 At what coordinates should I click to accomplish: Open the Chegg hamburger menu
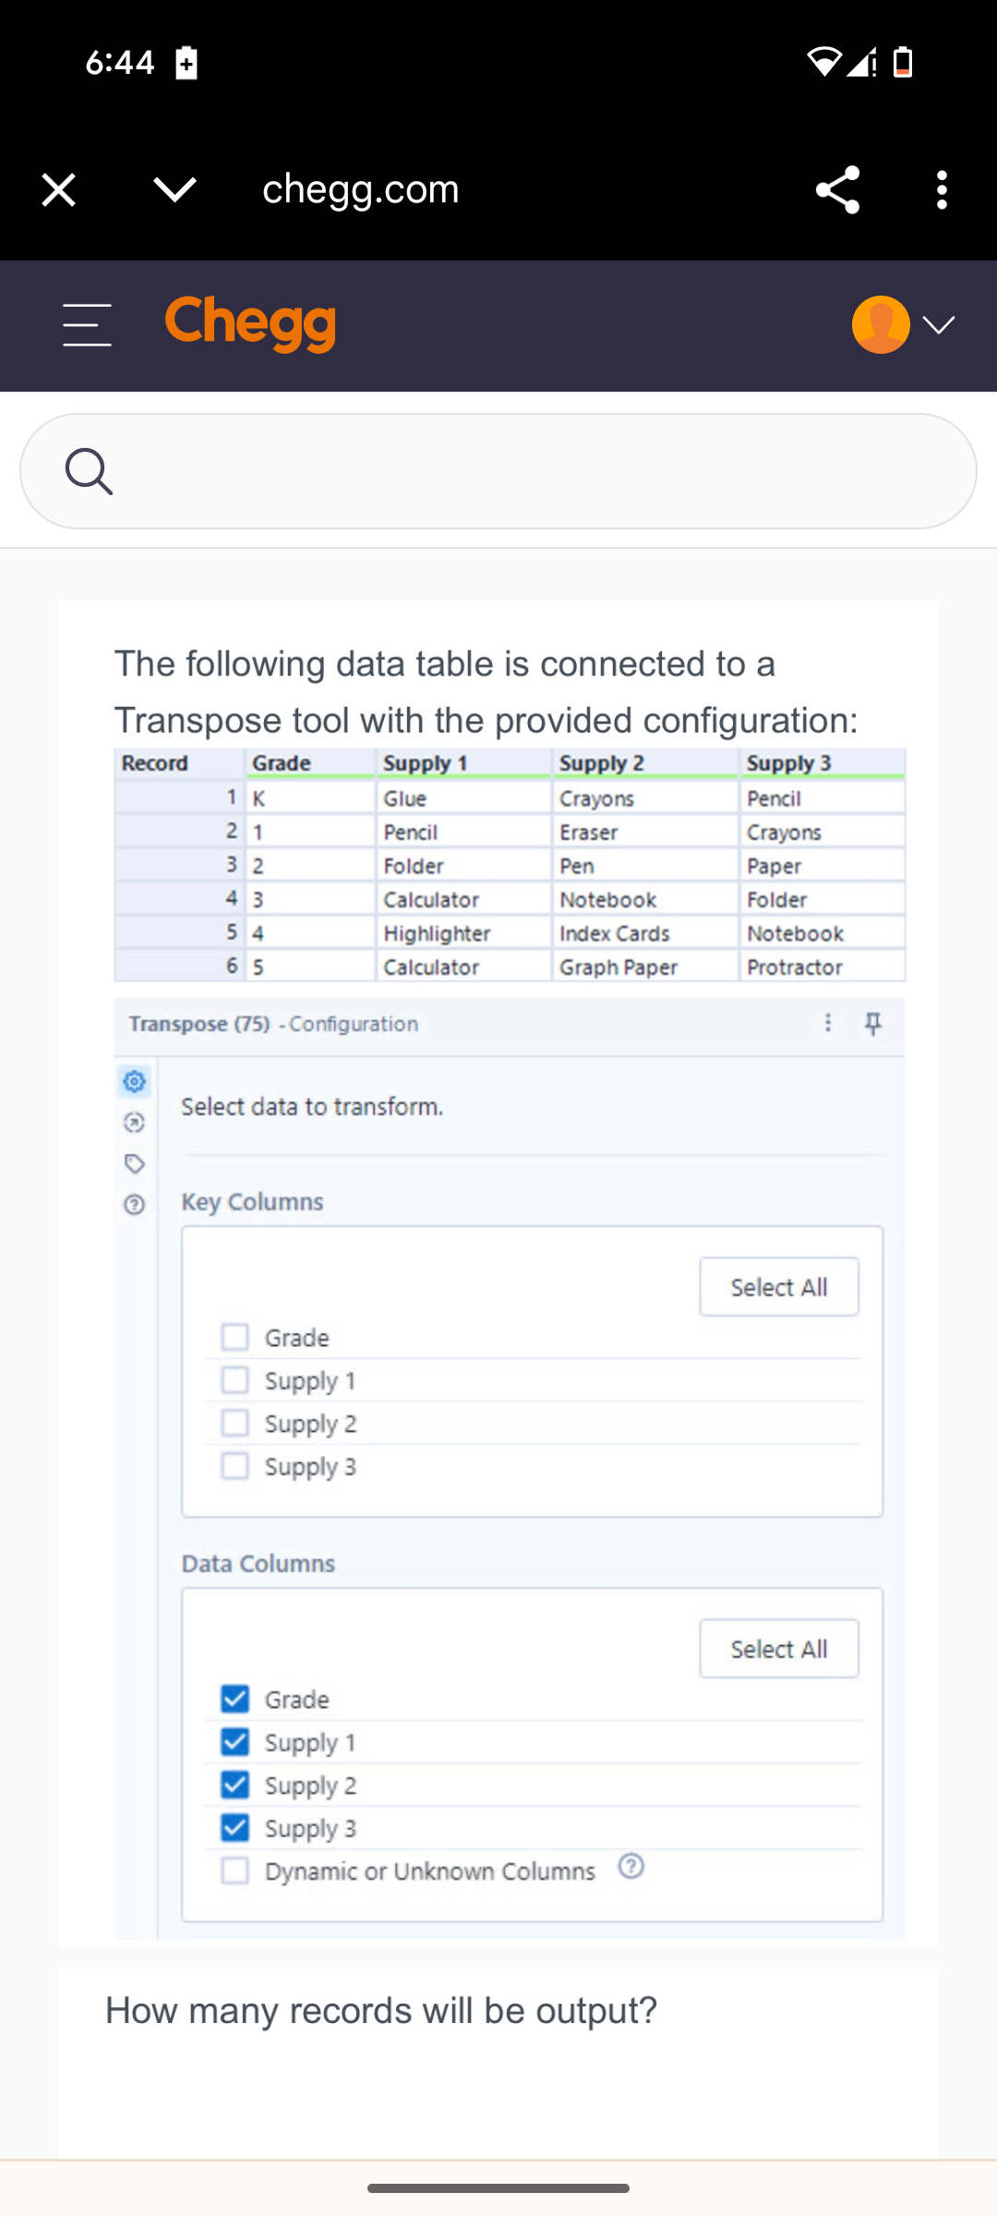(x=86, y=325)
